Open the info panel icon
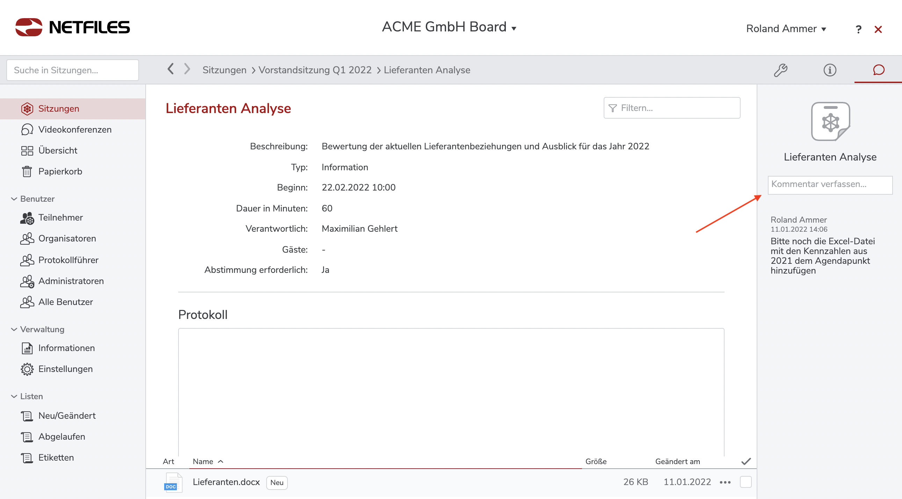Viewport: 902px width, 499px height. tap(830, 70)
